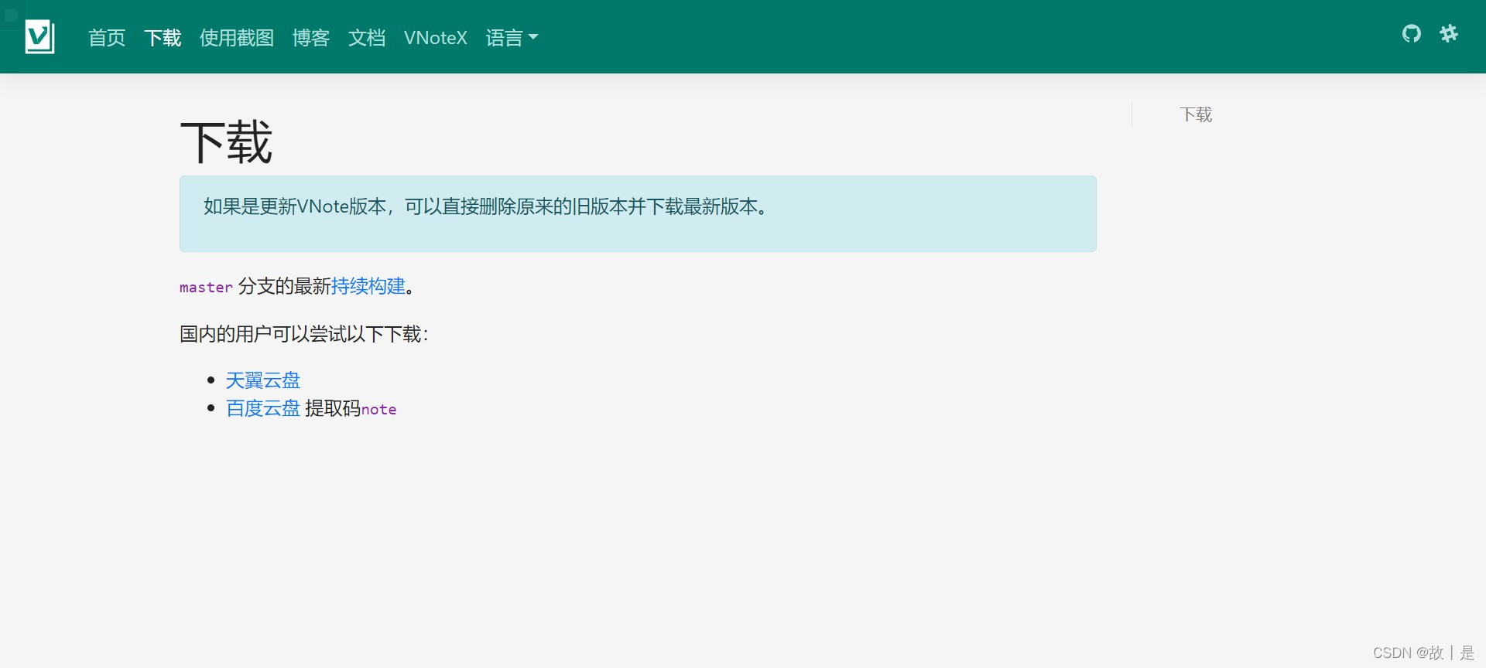Open the 百度云盘 download link
The height and width of the screenshot is (668, 1486).
tap(263, 408)
